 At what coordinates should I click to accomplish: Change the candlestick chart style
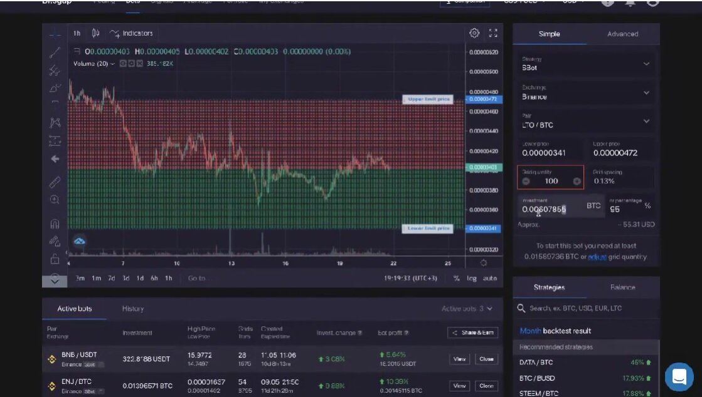[95, 33]
